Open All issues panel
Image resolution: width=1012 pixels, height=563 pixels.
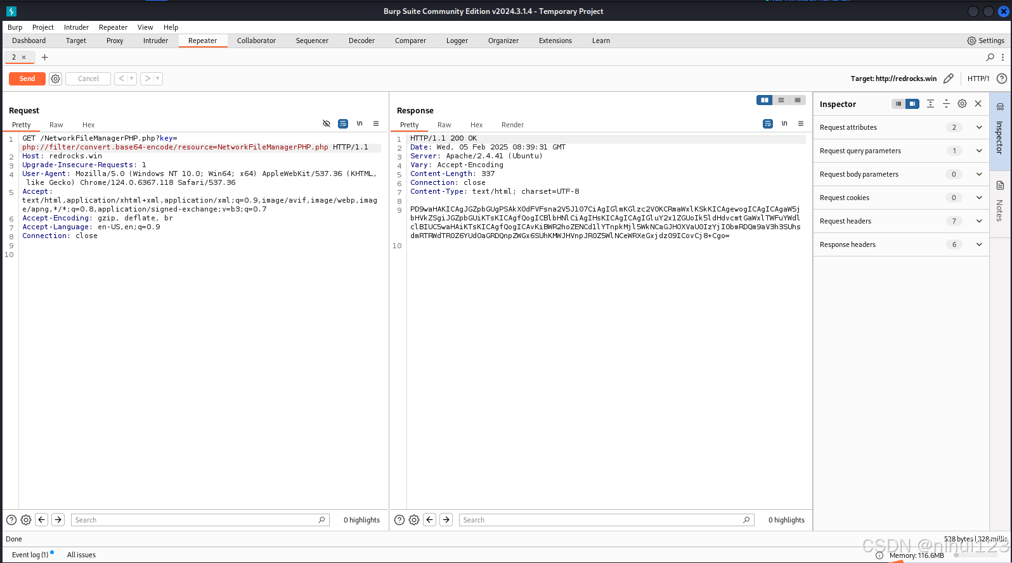click(81, 555)
